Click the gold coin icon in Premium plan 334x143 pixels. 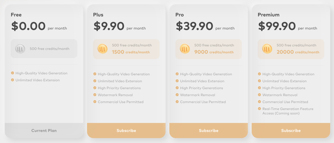tap(267, 49)
